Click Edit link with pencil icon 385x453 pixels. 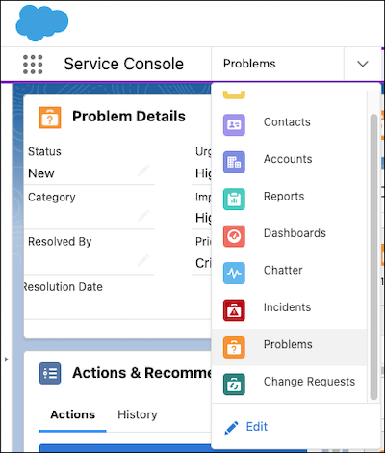(x=246, y=427)
